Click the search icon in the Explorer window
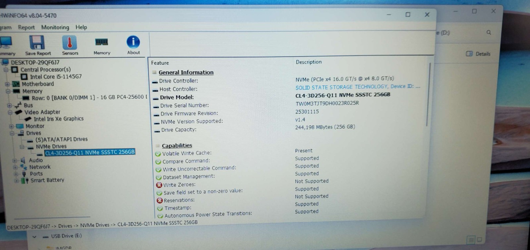 pyautogui.click(x=489, y=32)
